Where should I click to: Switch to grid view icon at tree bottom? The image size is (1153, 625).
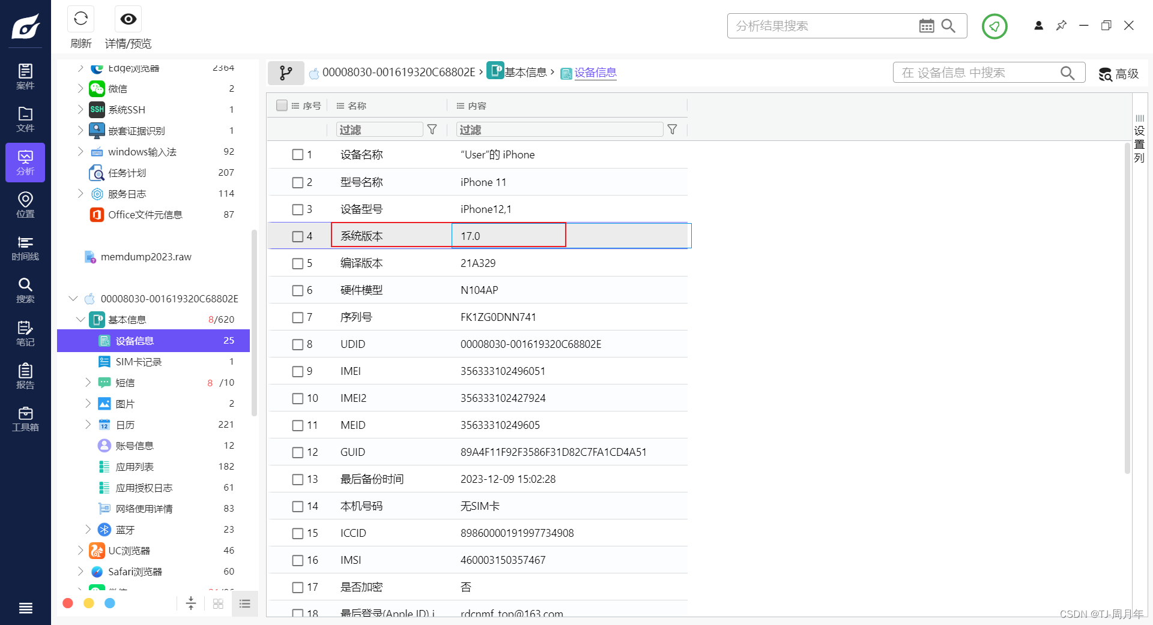pos(218,604)
